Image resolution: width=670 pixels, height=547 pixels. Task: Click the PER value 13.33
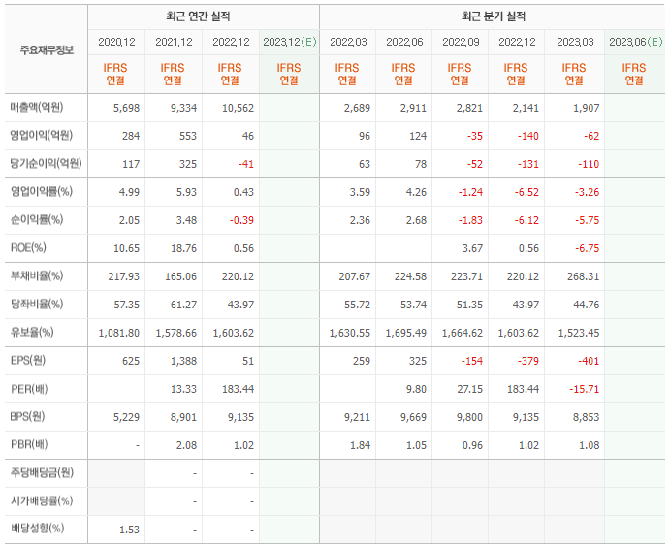(x=183, y=389)
